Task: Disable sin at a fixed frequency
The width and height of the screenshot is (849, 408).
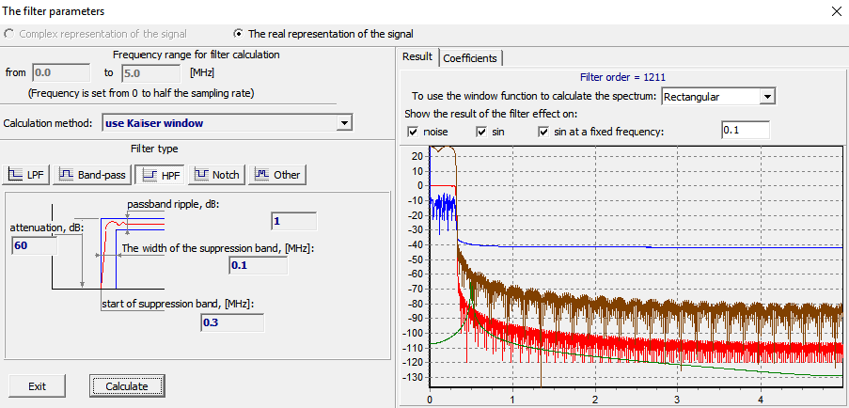Action: click(x=544, y=132)
